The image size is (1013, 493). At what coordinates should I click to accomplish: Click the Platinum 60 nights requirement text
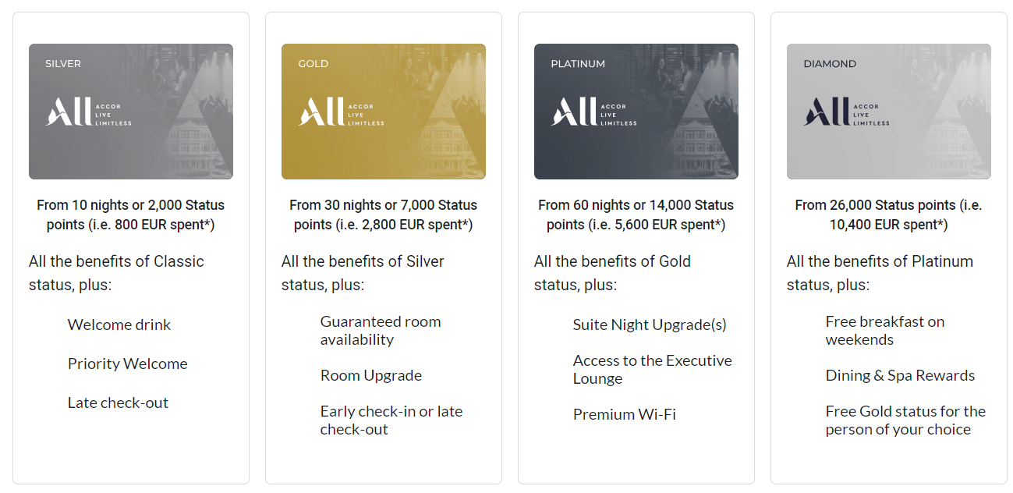click(636, 215)
